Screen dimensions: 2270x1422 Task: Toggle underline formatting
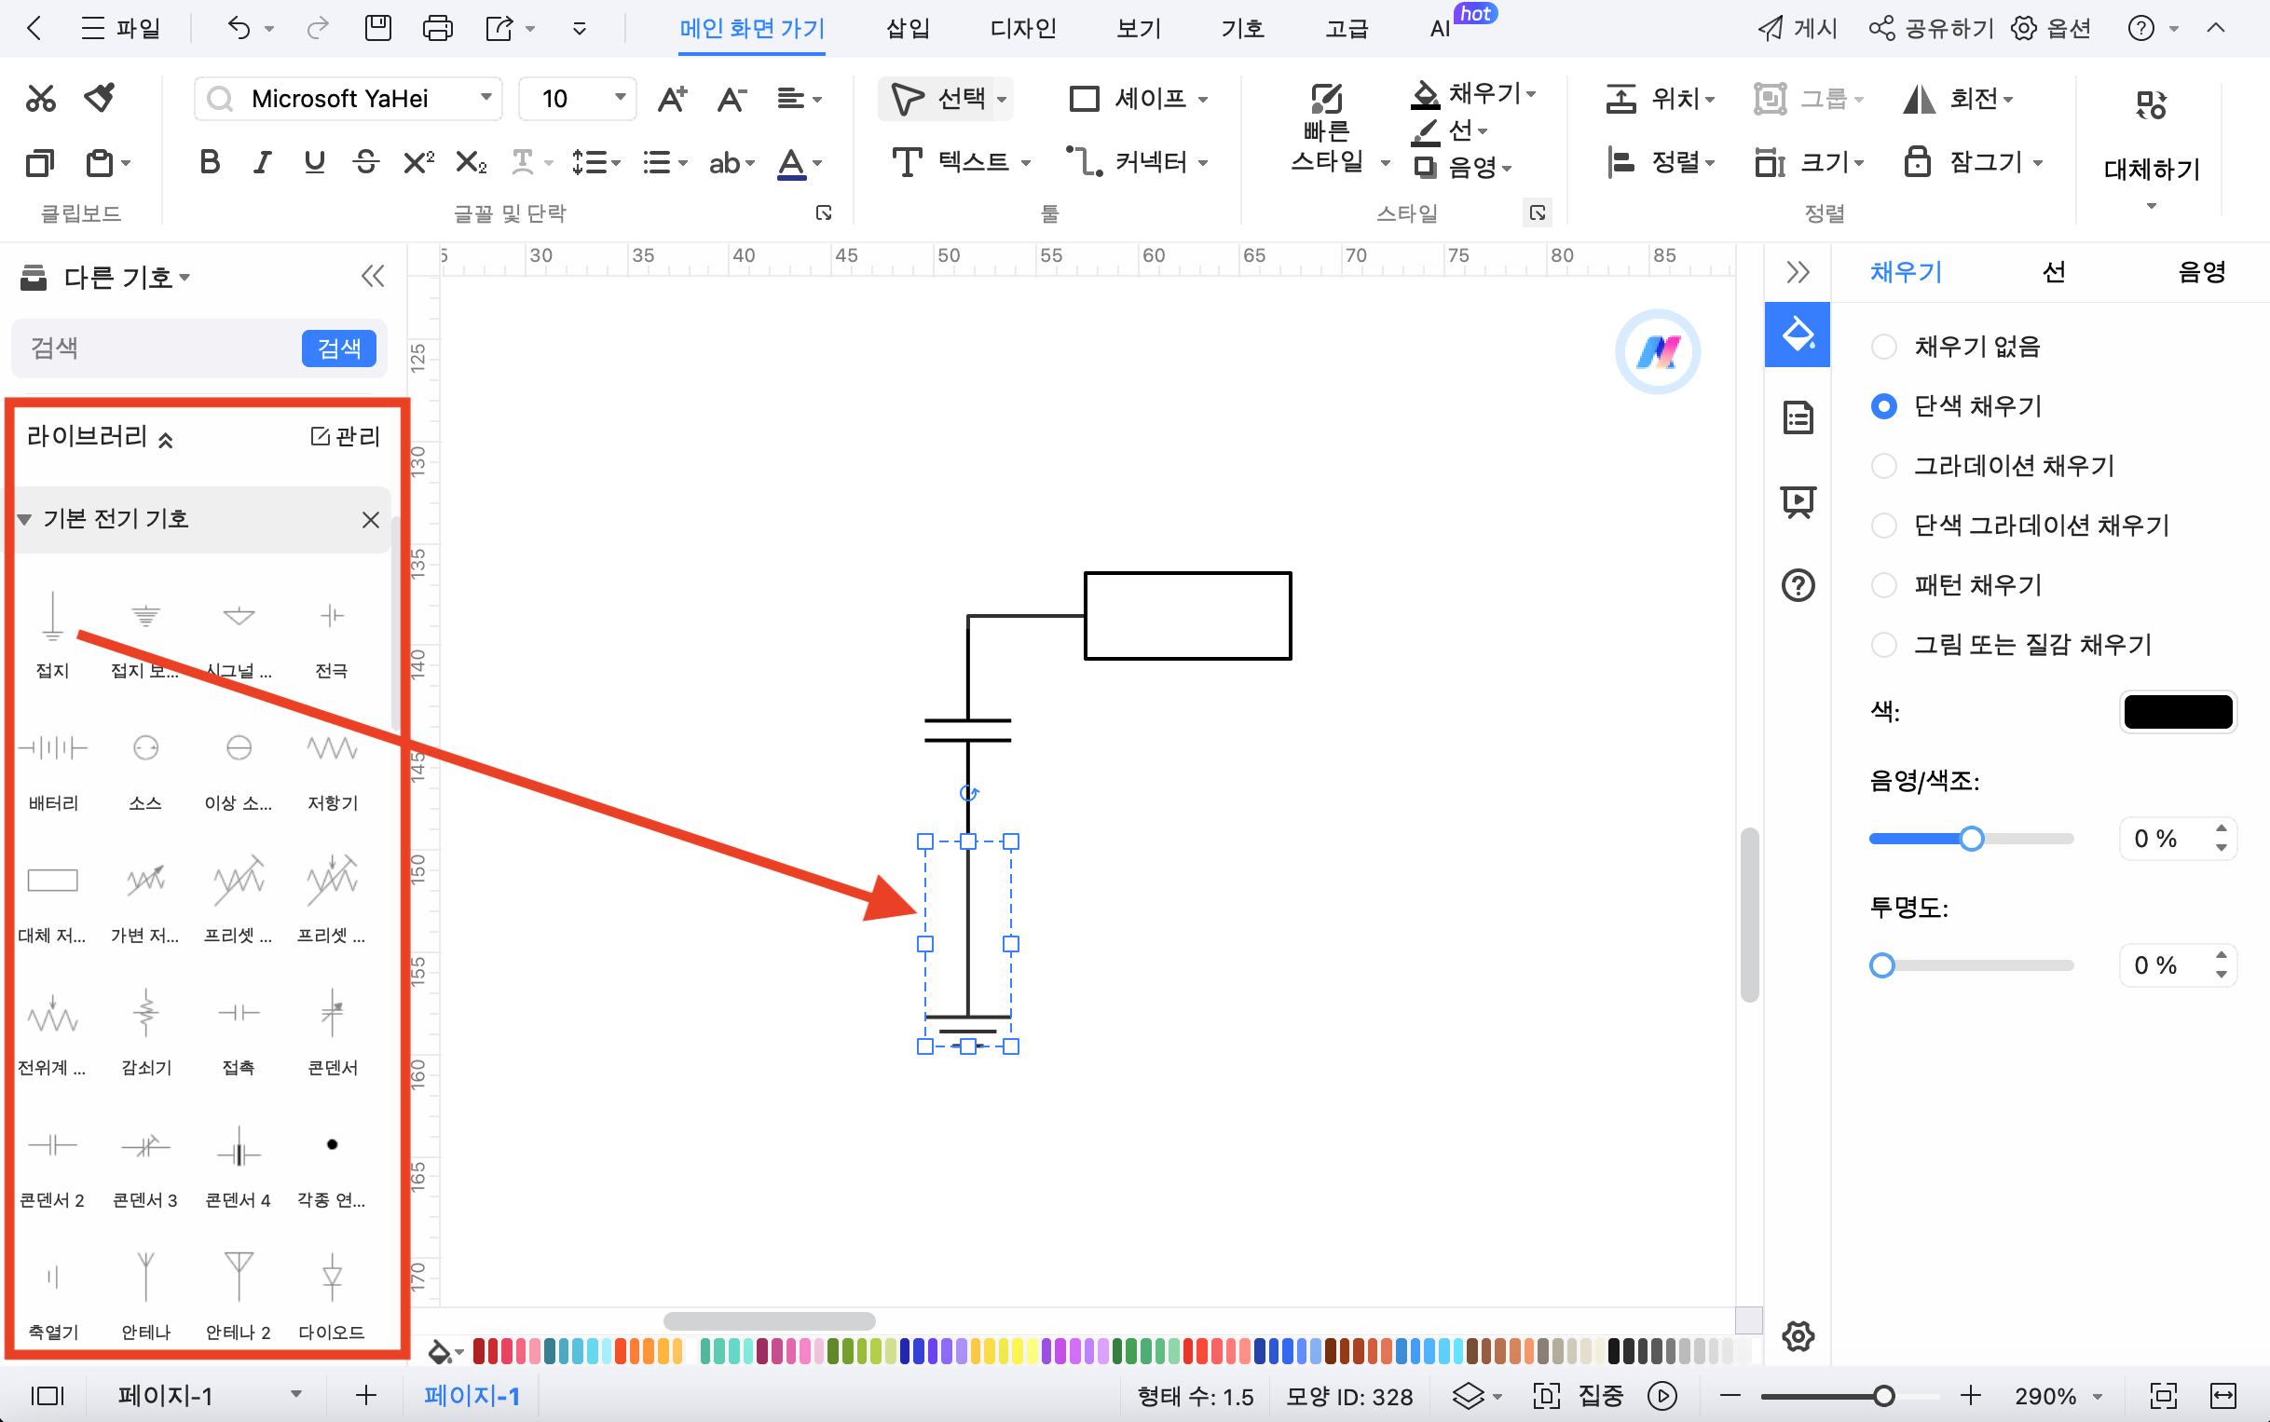tap(314, 163)
